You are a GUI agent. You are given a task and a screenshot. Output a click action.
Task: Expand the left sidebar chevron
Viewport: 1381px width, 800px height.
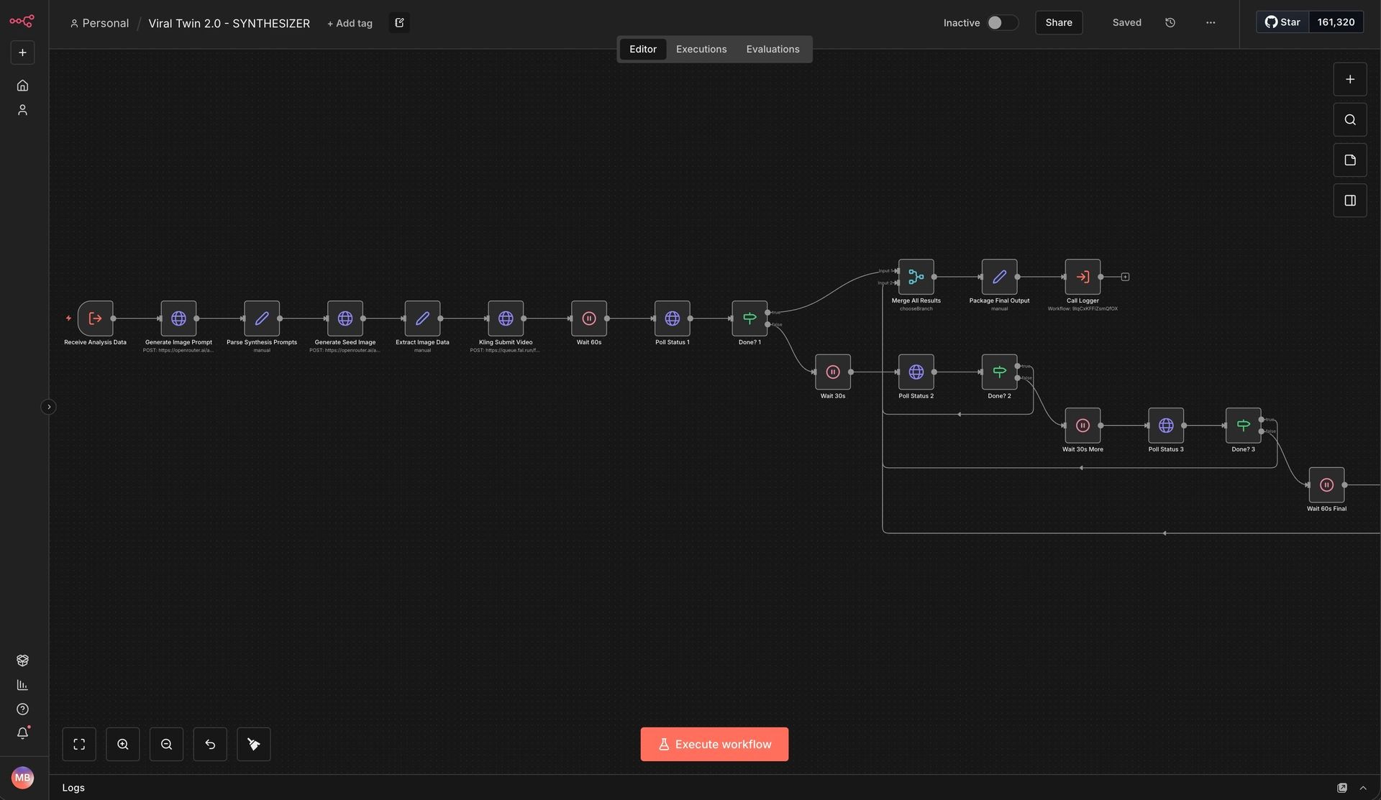(48, 407)
